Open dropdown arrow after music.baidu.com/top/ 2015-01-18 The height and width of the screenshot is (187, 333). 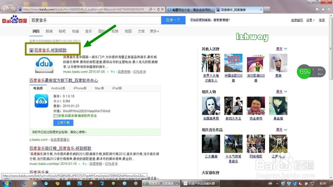click(79, 164)
